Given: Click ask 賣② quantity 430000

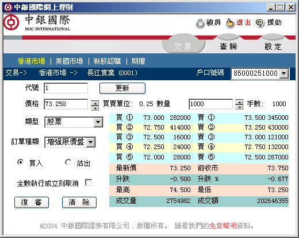Looking at the screenshot, I should pyautogui.click(x=278, y=127).
